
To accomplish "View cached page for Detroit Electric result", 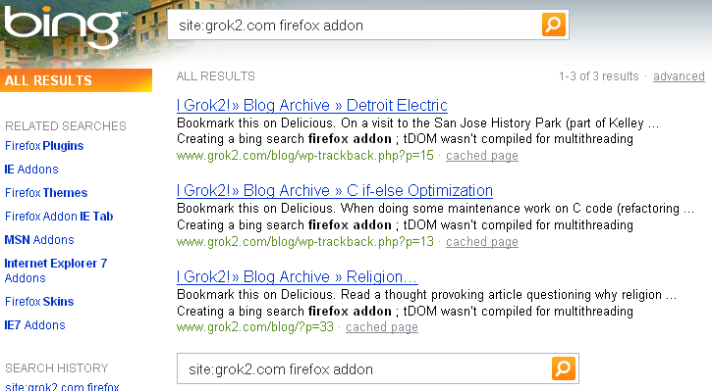I will [x=482, y=156].
